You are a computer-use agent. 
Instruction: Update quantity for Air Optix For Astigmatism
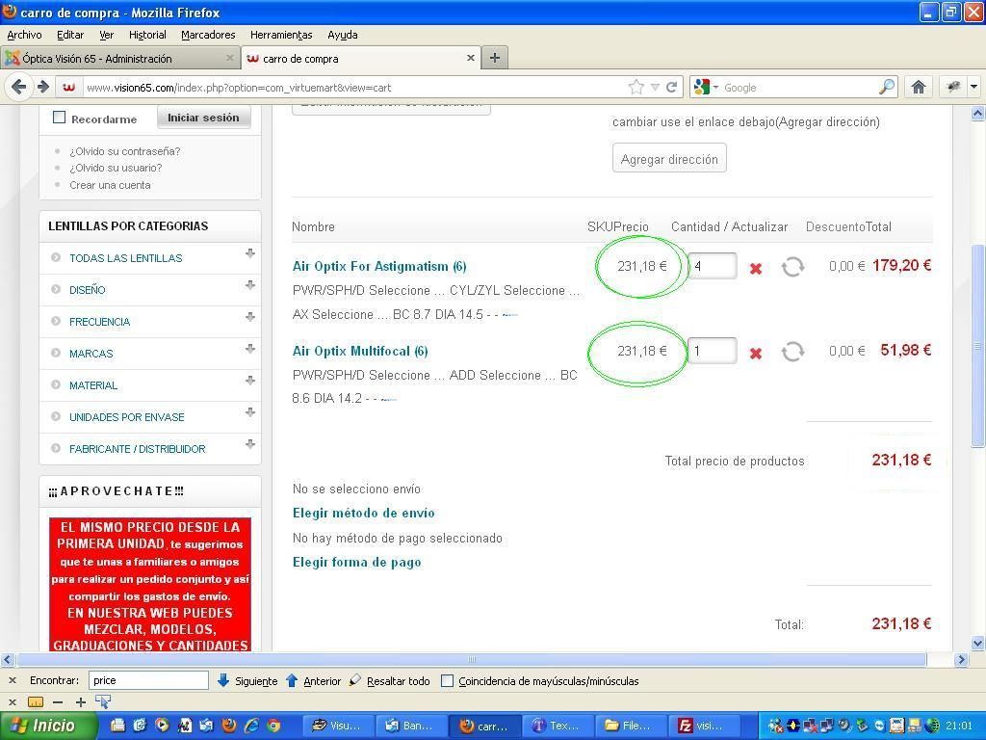coord(793,267)
